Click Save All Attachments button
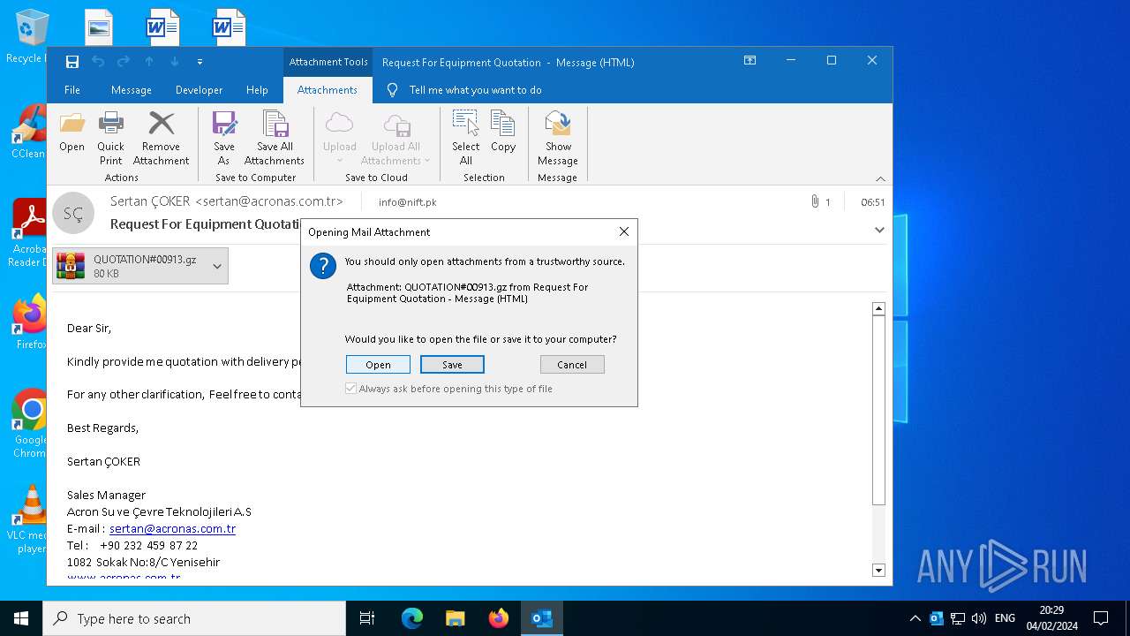Image resolution: width=1130 pixels, height=636 pixels. (275, 138)
